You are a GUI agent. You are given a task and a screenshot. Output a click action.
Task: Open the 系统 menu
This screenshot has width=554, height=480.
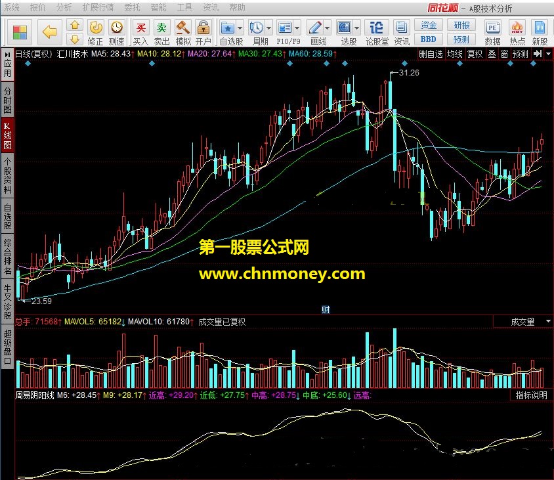(x=12, y=7)
